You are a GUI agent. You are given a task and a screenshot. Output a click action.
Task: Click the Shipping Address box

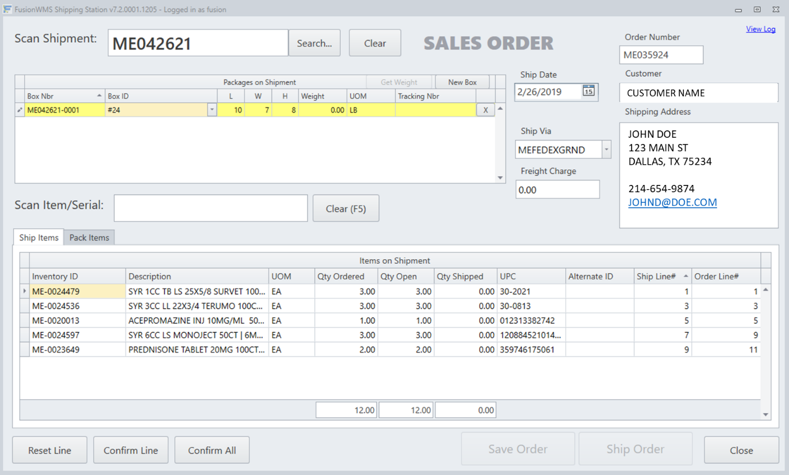(x=699, y=175)
